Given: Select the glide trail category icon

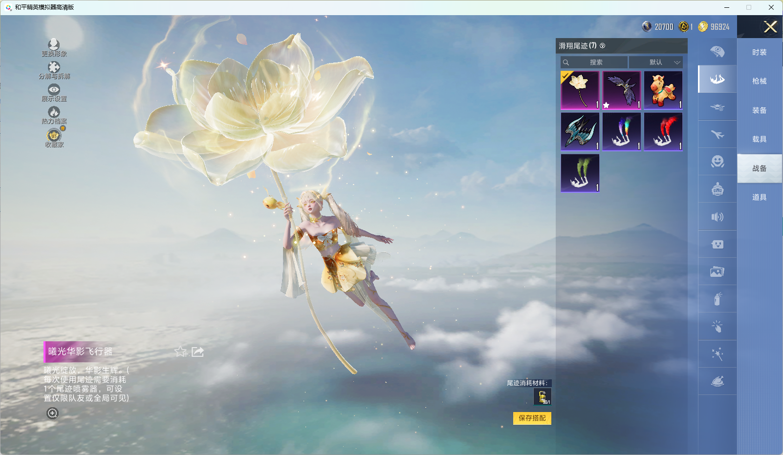Looking at the screenshot, I should click(718, 79).
